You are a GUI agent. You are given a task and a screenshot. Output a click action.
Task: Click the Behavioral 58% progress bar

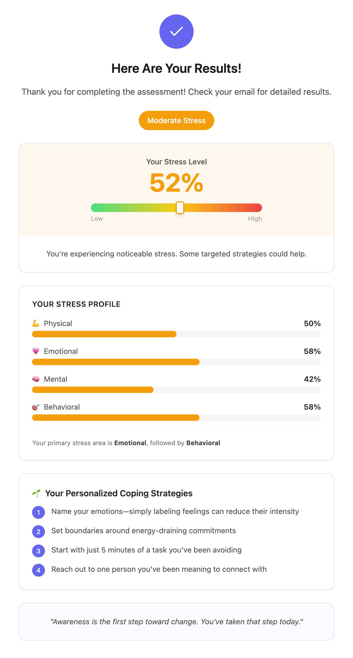(x=176, y=418)
